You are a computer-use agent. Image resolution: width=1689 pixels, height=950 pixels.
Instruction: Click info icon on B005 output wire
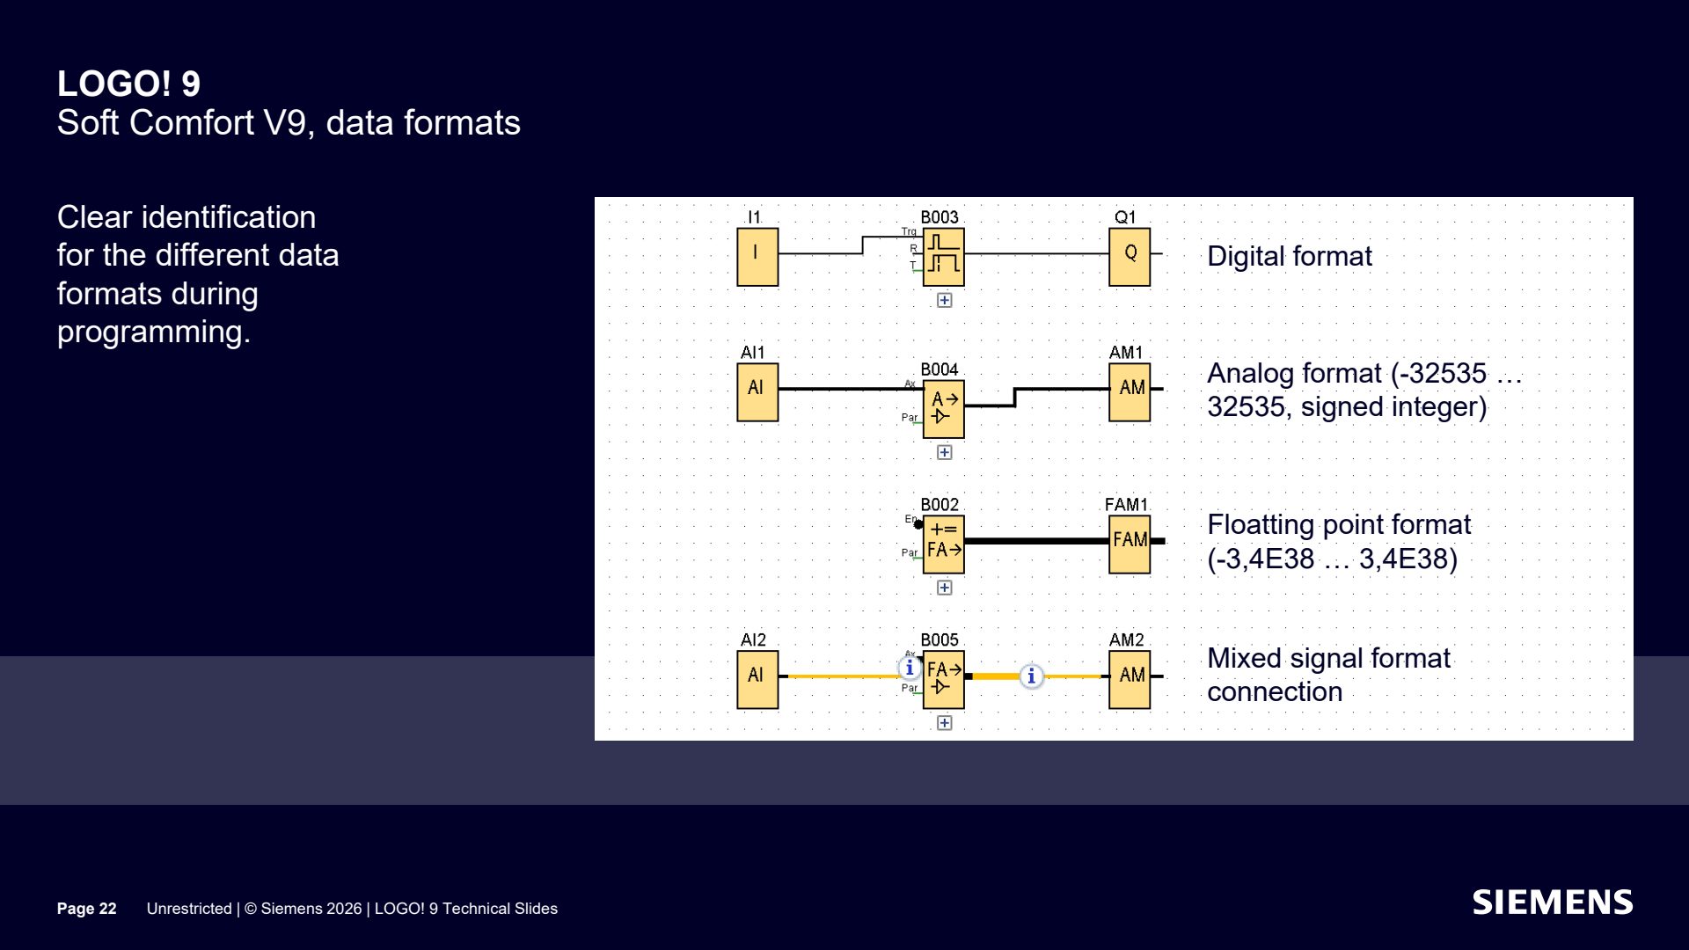pos(1032,676)
